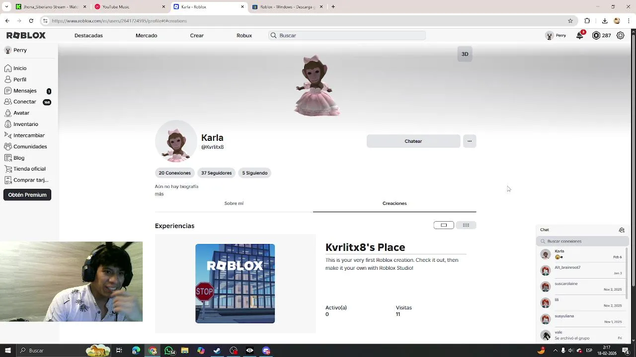Click the Obtén Premium button
The width and height of the screenshot is (636, 357).
point(27,195)
